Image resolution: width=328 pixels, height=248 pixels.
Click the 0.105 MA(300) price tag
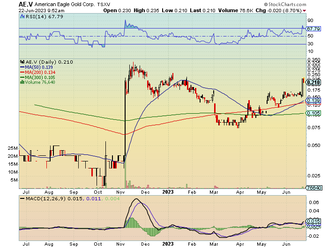point(313,113)
